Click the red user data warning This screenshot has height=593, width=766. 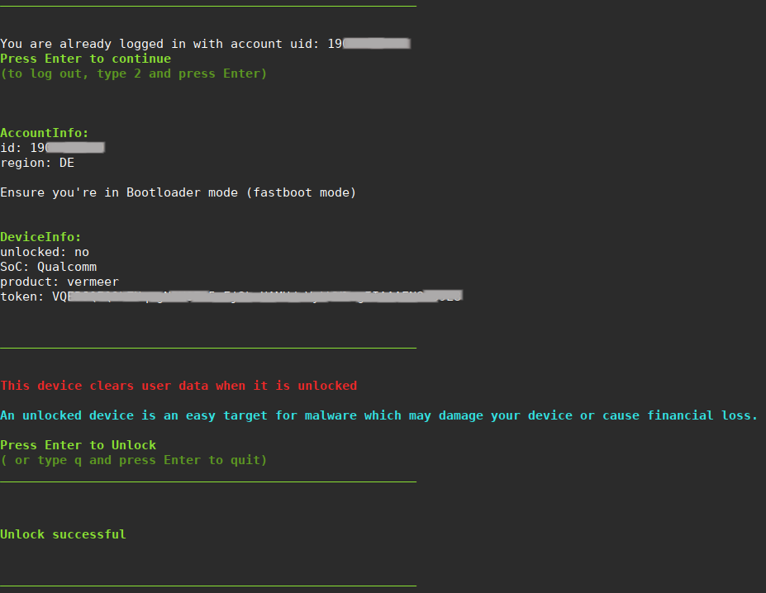[178, 386]
